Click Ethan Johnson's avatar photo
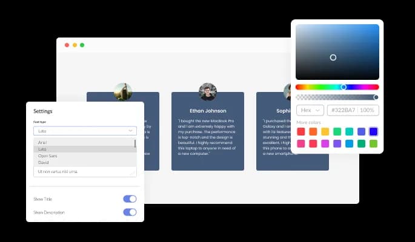415x242 pixels. (x=208, y=92)
